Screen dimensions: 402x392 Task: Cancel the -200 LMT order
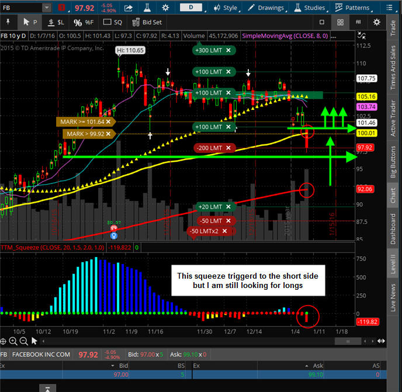point(228,148)
